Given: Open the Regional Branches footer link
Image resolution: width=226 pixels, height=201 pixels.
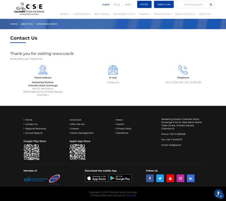Looking at the screenshot, I should pyautogui.click(x=36, y=128).
